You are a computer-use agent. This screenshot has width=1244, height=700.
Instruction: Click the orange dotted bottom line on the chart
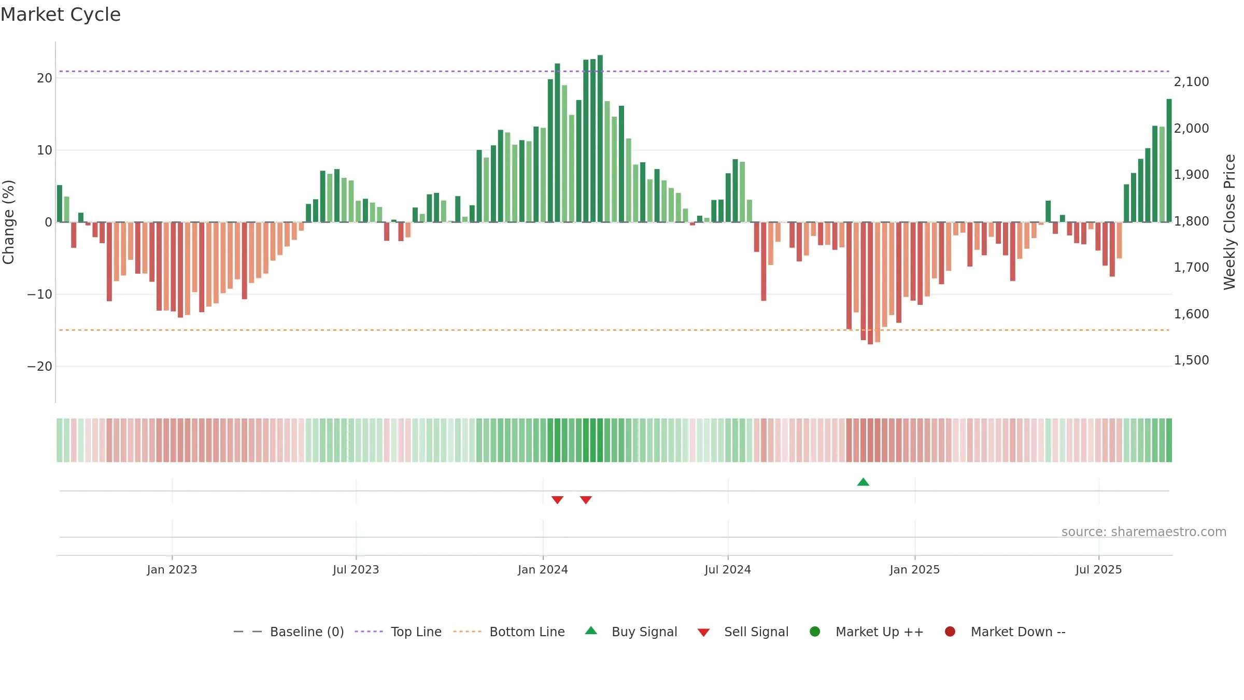(x=614, y=330)
